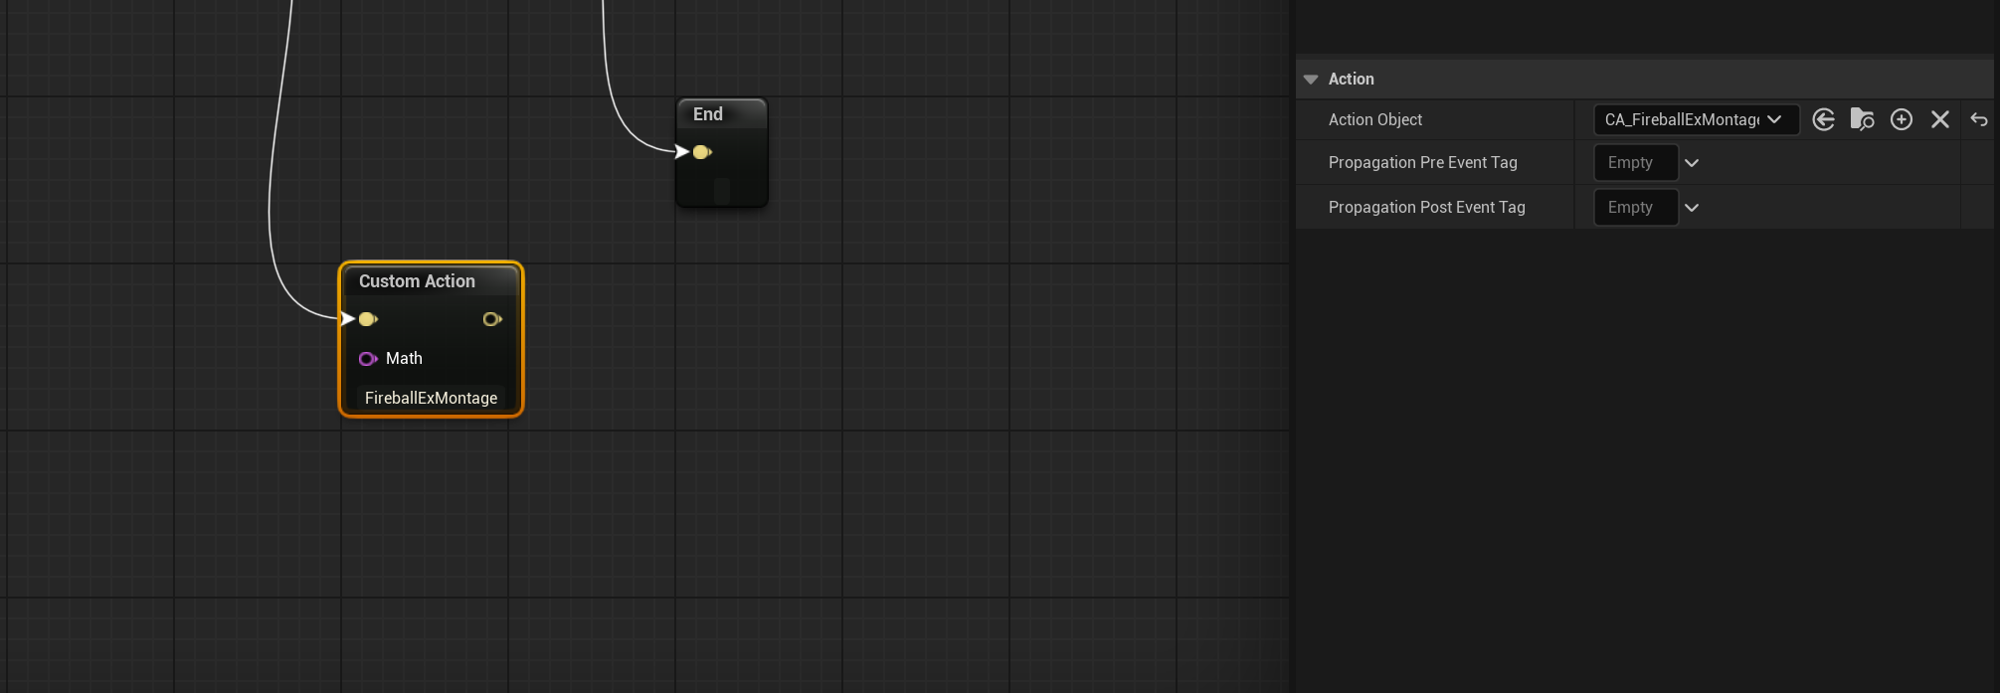Click the Custom Action output exec pin
Image resolution: width=2000 pixels, height=693 pixels.
point(492,319)
